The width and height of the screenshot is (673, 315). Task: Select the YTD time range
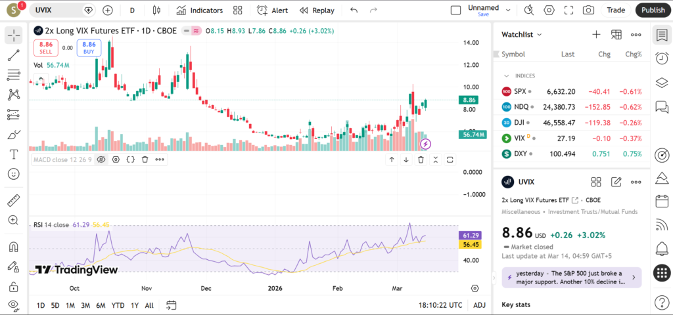[x=118, y=305]
